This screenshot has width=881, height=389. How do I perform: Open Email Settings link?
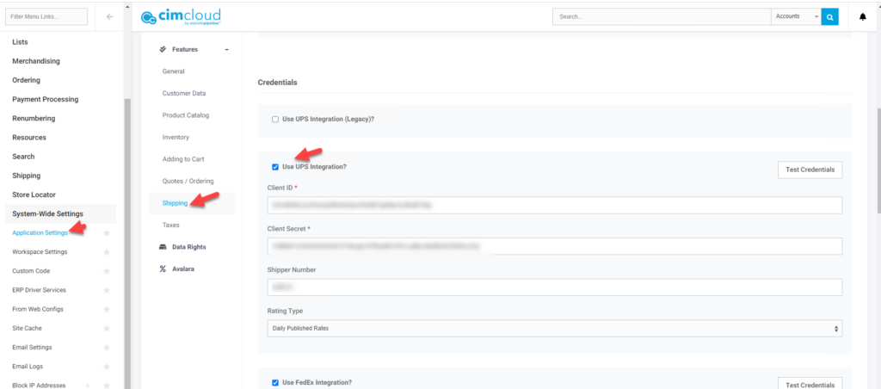click(x=32, y=348)
